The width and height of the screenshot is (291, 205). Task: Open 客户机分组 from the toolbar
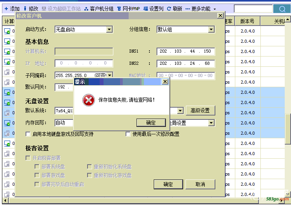tap(99, 9)
